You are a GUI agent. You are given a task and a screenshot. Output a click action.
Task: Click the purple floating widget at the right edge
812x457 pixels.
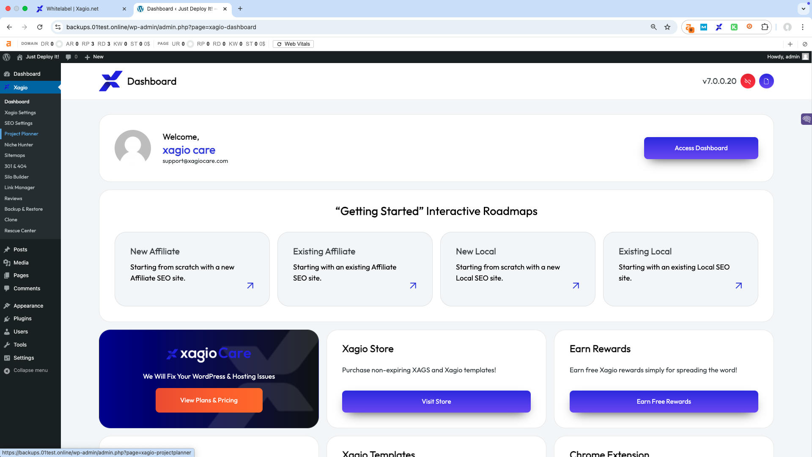pyautogui.click(x=807, y=119)
